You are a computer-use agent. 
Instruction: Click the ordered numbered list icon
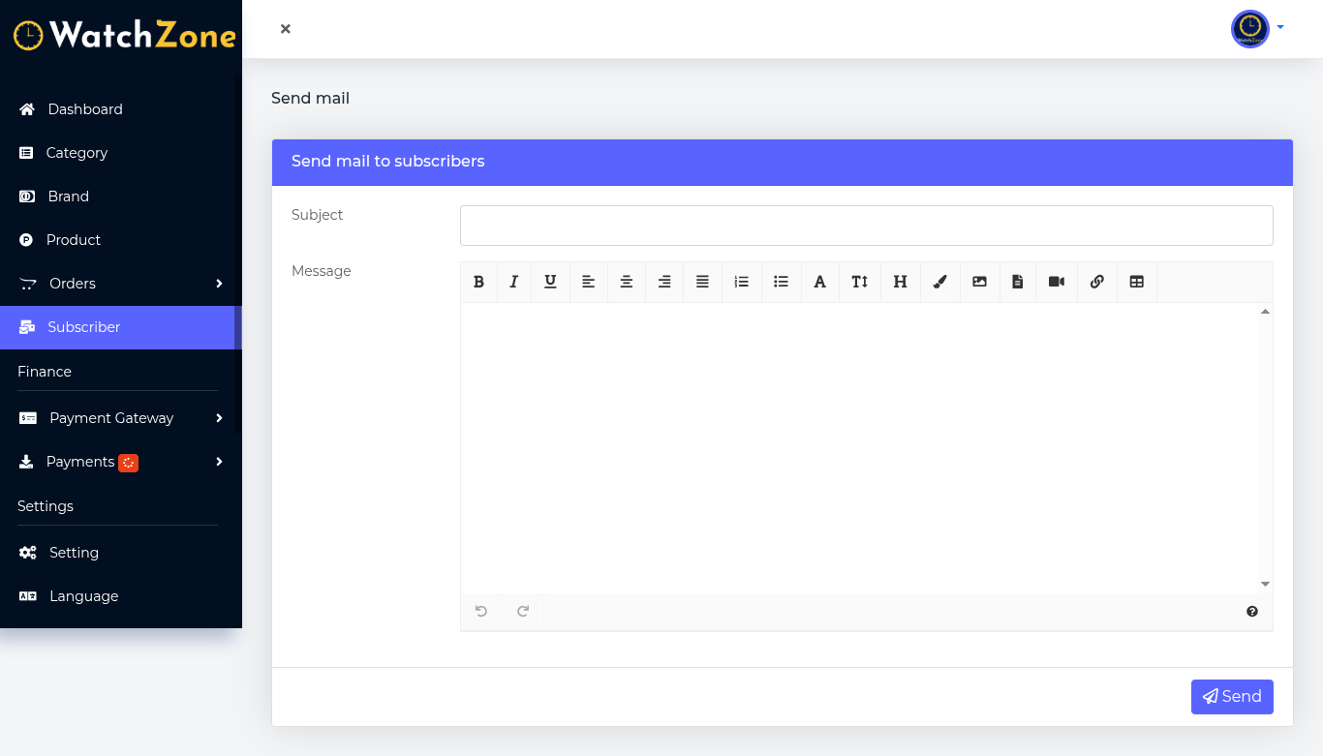pyautogui.click(x=741, y=282)
